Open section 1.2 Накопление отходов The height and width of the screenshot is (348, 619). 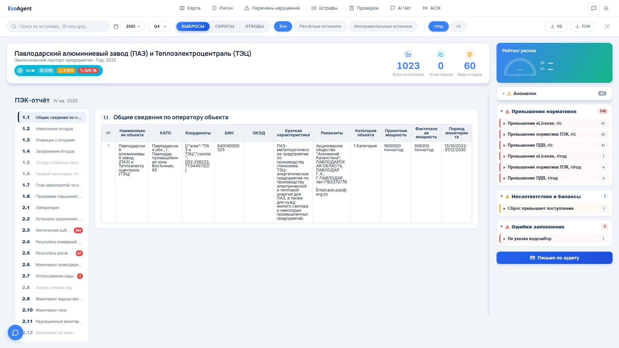(52, 129)
